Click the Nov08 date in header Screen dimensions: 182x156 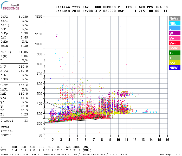pos(88,11)
